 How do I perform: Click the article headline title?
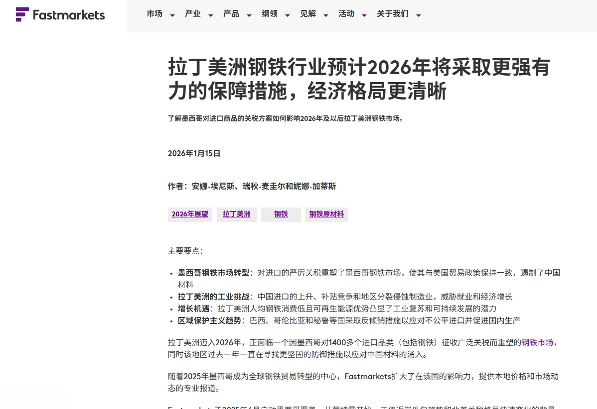pyautogui.click(x=358, y=79)
